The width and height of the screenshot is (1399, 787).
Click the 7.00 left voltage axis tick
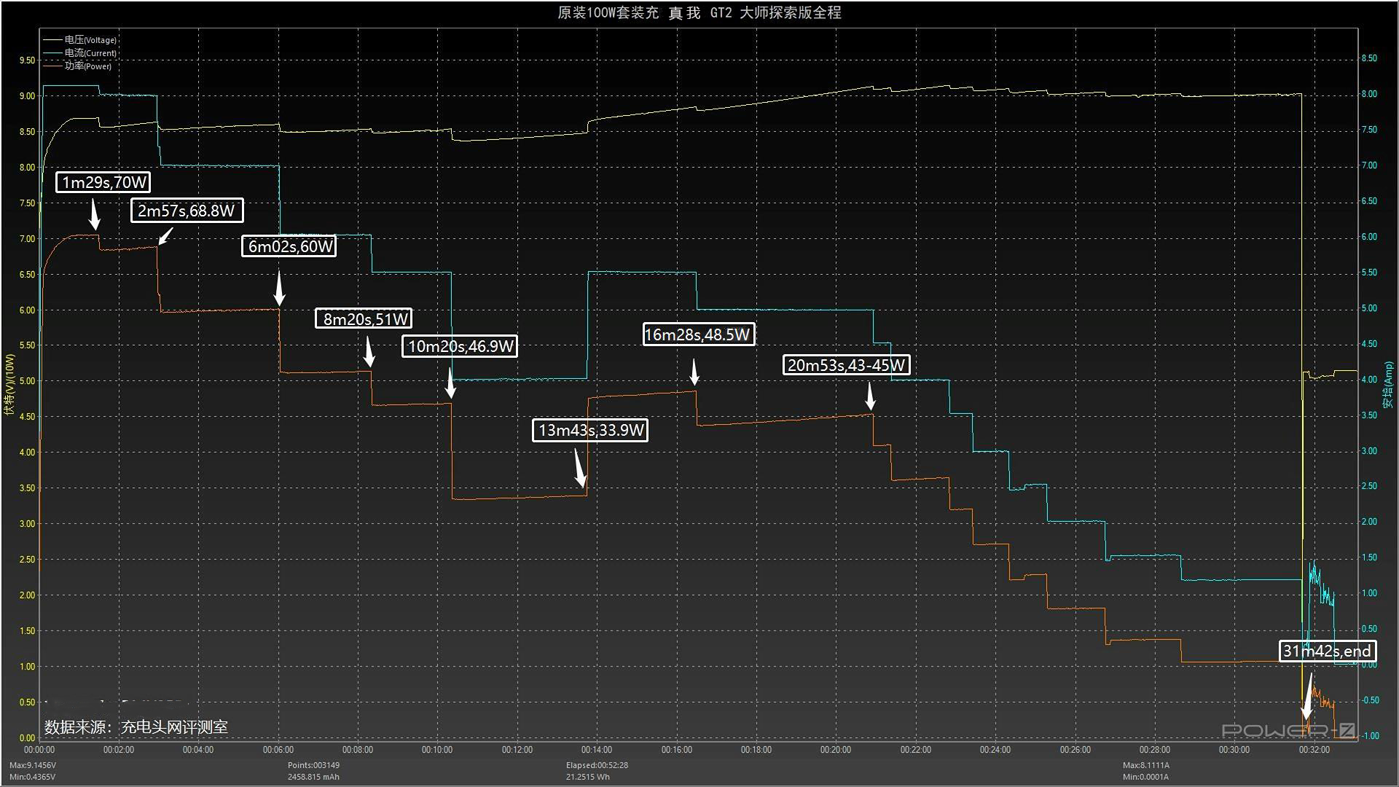click(27, 239)
